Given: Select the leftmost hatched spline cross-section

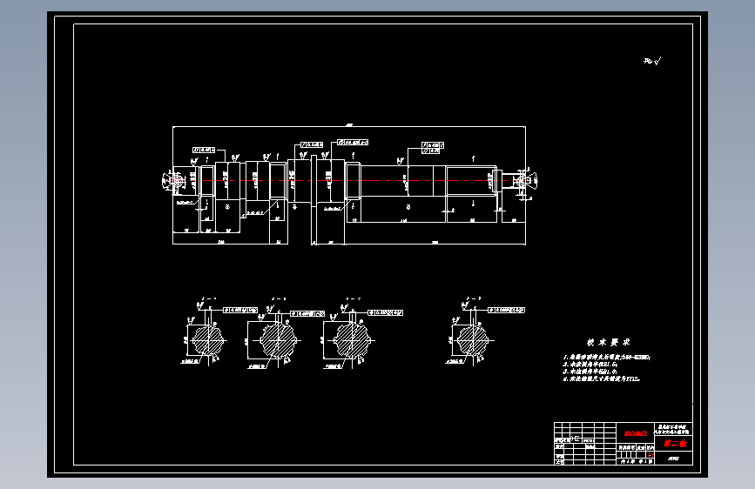Looking at the screenshot, I should [207, 340].
